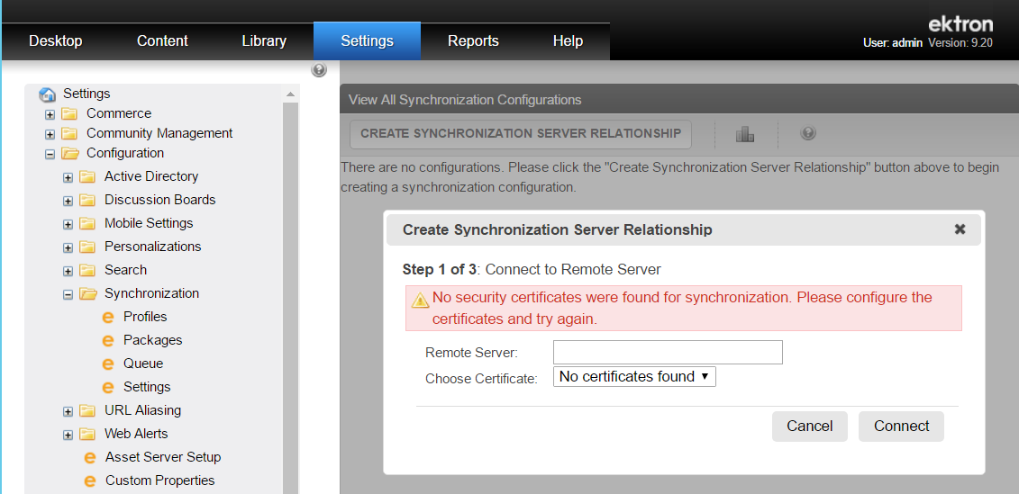Image resolution: width=1019 pixels, height=494 pixels.
Task: Open Asset Server Setup
Action: (163, 457)
